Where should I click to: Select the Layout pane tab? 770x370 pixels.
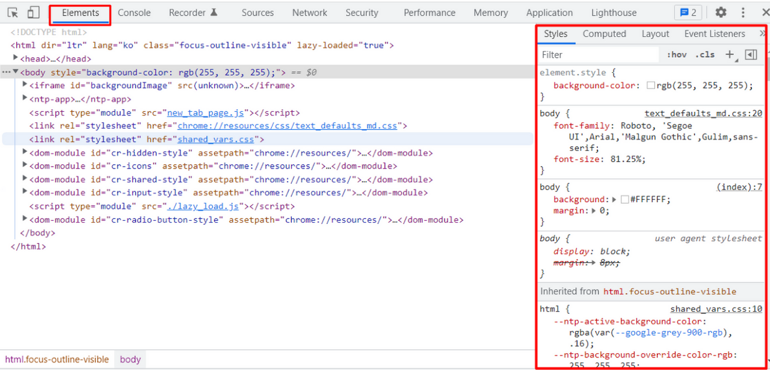(655, 34)
